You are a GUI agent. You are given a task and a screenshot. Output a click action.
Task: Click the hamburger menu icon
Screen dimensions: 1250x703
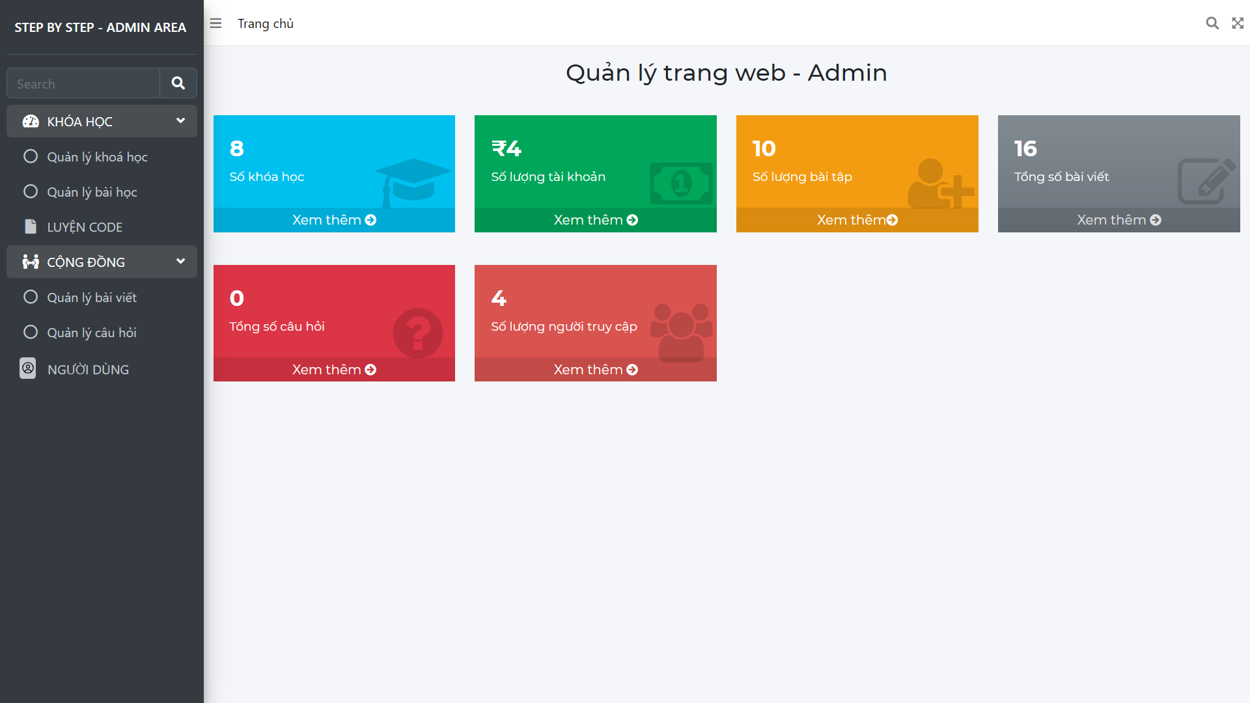point(215,23)
